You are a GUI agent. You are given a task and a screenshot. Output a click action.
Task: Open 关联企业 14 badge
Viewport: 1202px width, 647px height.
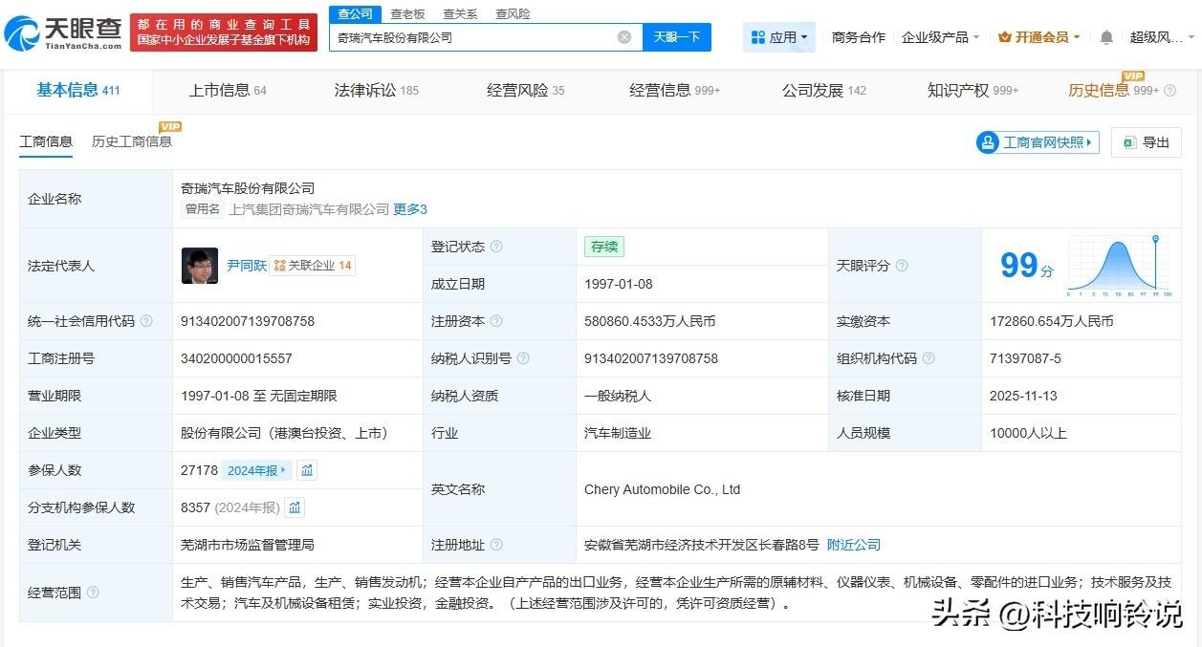point(313,266)
